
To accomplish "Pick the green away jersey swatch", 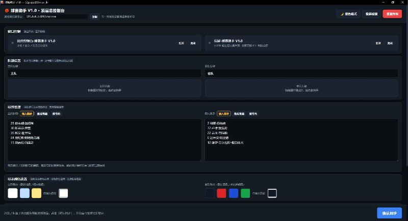I will click(245, 193).
